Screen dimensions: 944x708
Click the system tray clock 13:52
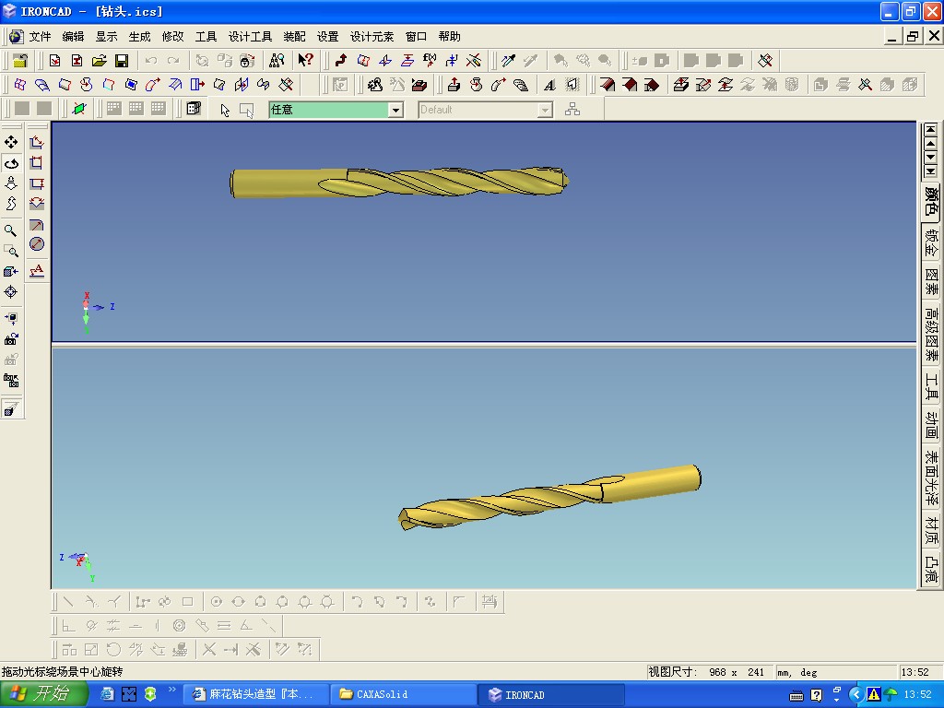pyautogui.click(x=917, y=694)
